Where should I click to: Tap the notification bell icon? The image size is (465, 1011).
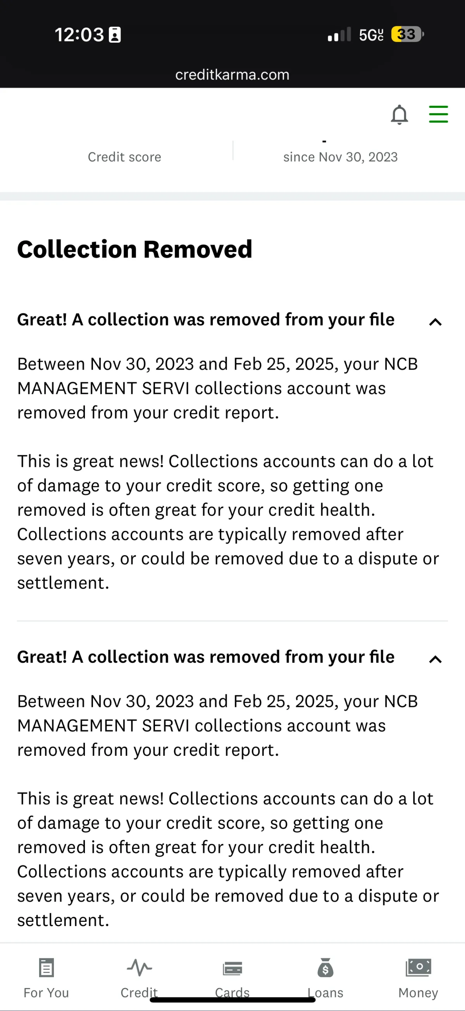point(399,115)
